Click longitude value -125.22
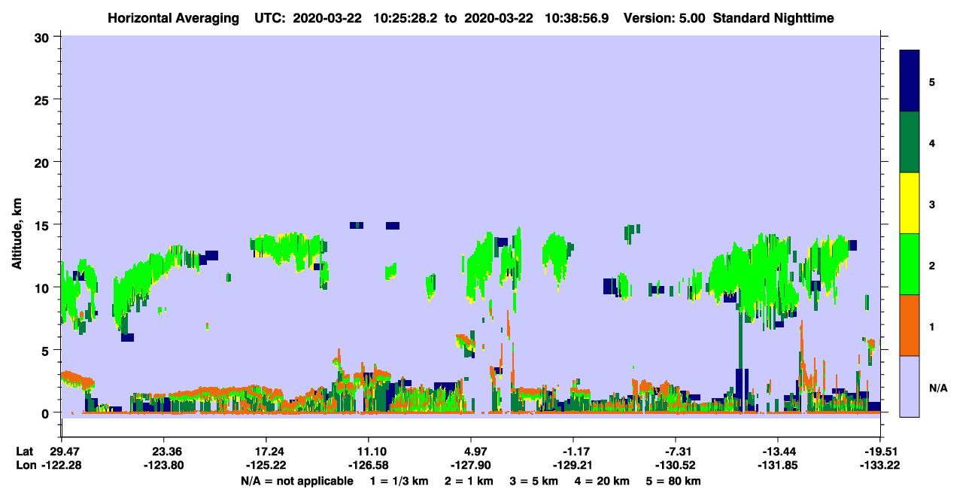The width and height of the screenshot is (978, 502). tap(266, 465)
